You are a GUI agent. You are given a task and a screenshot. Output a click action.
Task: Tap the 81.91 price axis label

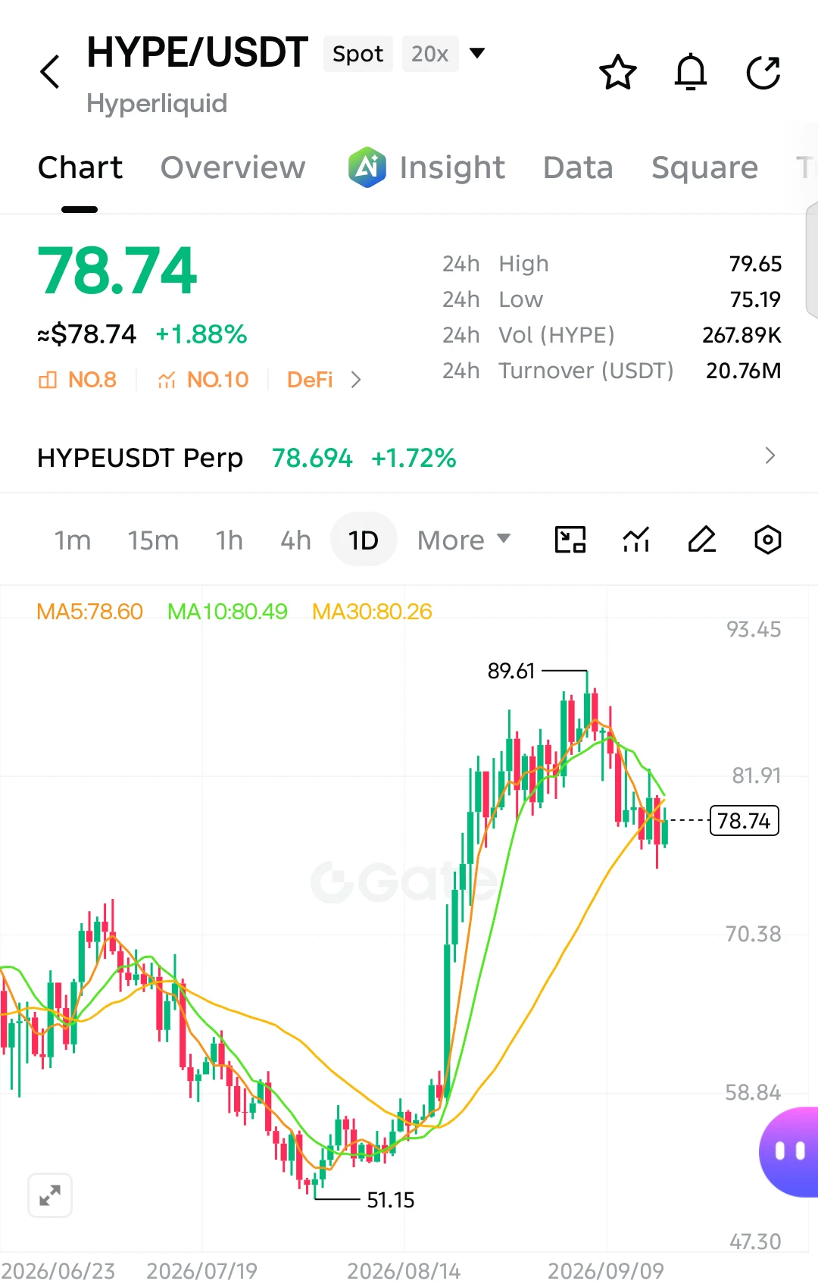coord(756,775)
